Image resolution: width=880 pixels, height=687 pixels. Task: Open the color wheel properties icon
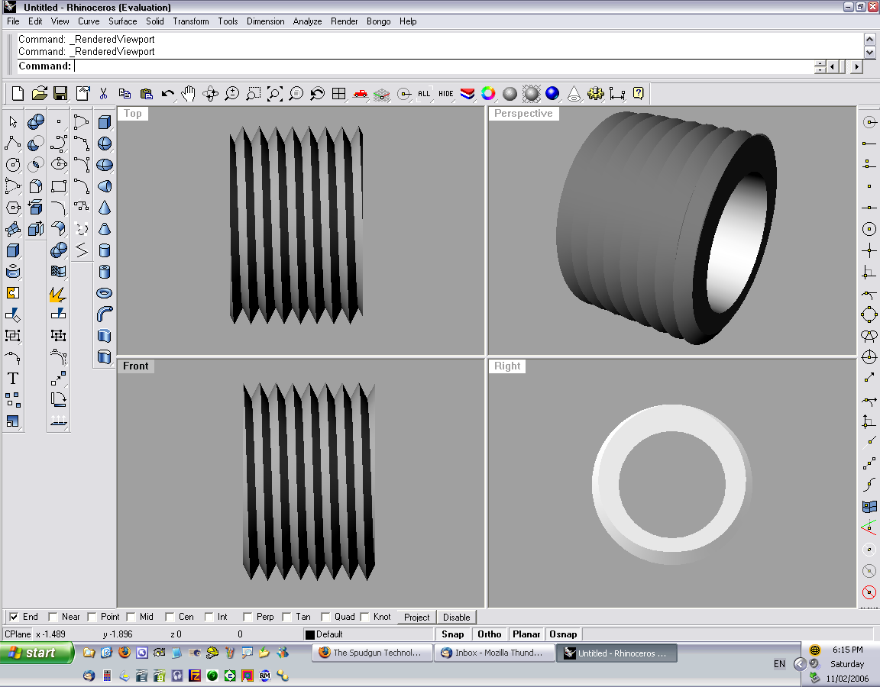pyautogui.click(x=488, y=94)
